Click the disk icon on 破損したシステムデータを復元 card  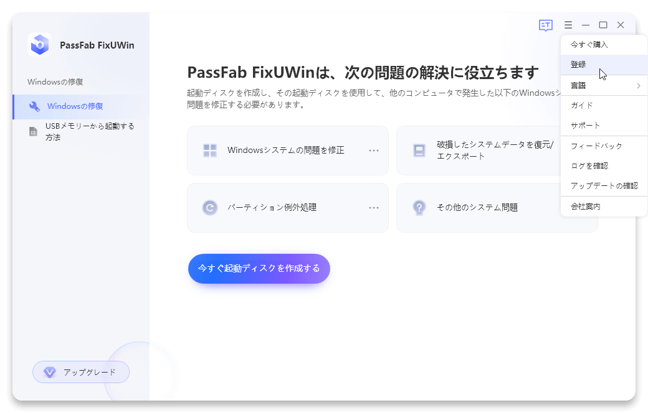(x=419, y=150)
